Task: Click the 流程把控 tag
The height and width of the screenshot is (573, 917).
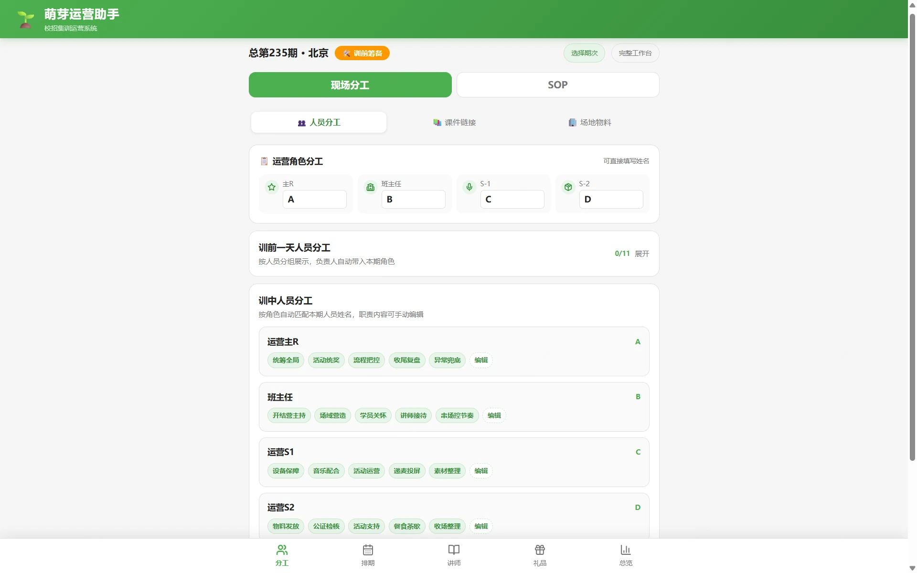Action: coord(366,360)
